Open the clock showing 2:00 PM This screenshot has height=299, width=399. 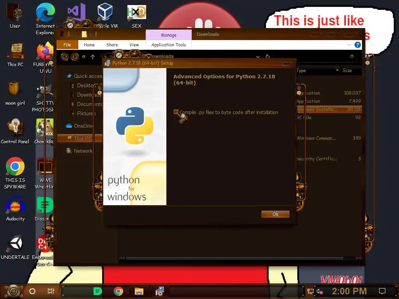tap(349, 291)
